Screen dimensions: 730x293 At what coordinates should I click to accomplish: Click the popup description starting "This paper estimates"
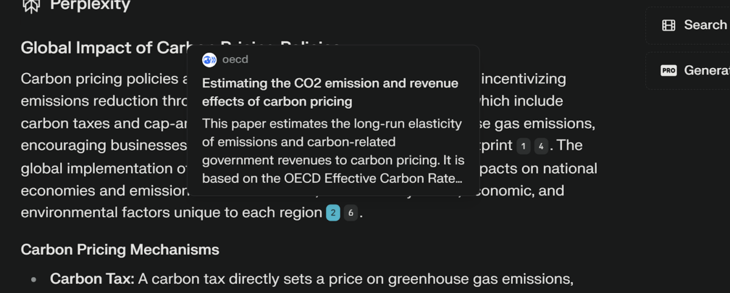[333, 151]
